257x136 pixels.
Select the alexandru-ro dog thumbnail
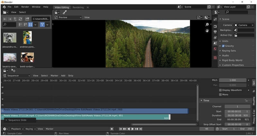tap(10, 38)
